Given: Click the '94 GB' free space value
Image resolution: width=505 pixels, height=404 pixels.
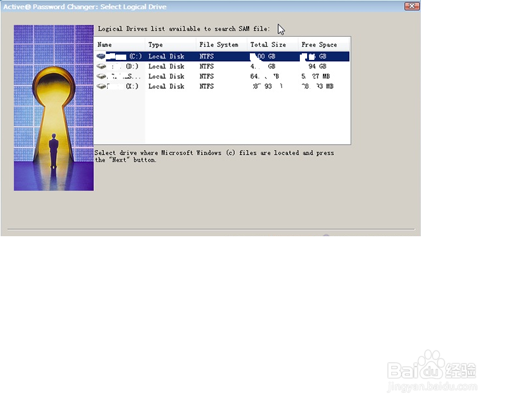Looking at the screenshot, I should pyautogui.click(x=318, y=66).
